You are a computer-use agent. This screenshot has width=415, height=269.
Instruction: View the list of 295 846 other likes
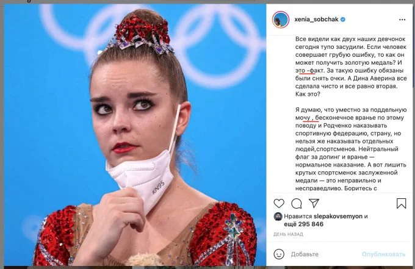(x=303, y=224)
